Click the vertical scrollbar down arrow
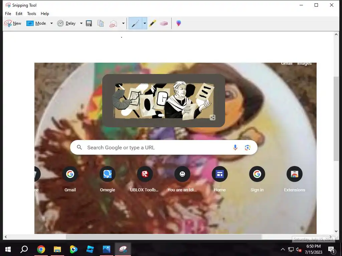This screenshot has width=342, height=256. tap(336, 231)
